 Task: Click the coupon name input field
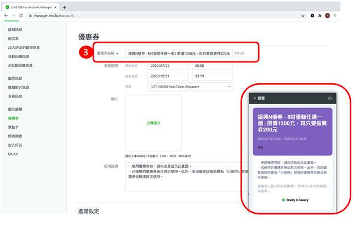click(x=178, y=54)
